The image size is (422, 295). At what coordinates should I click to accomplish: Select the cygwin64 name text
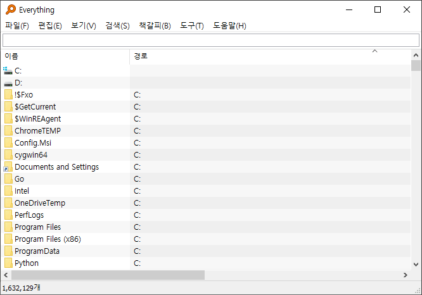point(31,155)
